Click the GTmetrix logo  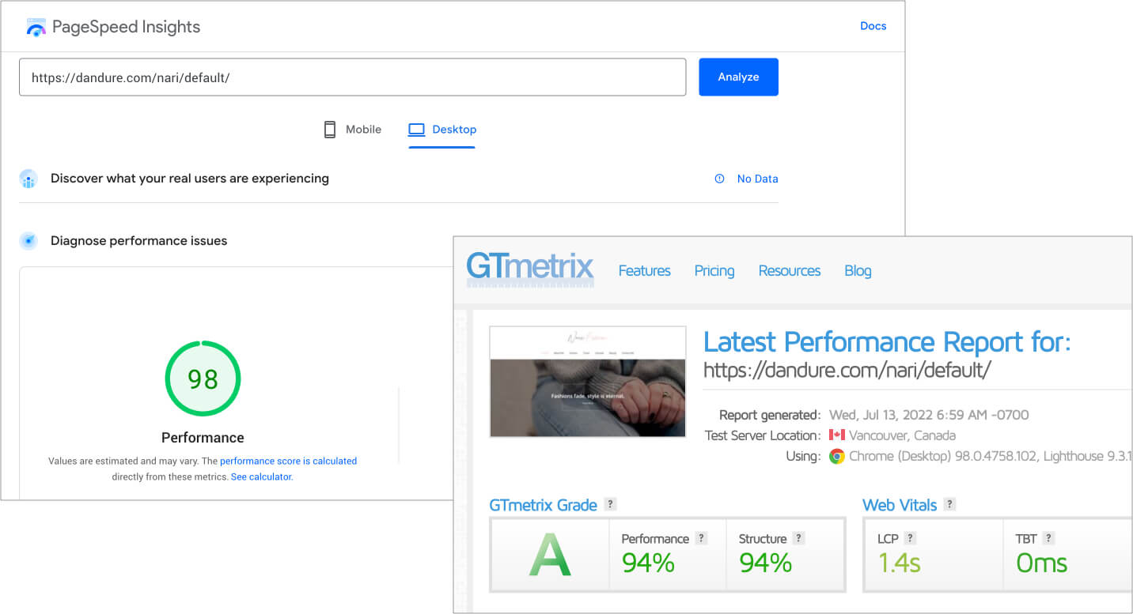pyautogui.click(x=529, y=269)
